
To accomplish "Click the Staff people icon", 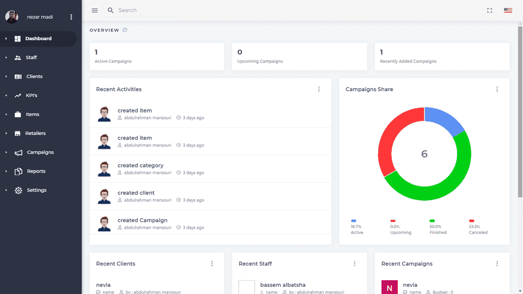I will click(x=18, y=58).
